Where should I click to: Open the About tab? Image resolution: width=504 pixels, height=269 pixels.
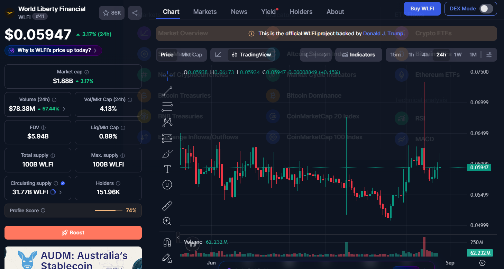tap(335, 12)
